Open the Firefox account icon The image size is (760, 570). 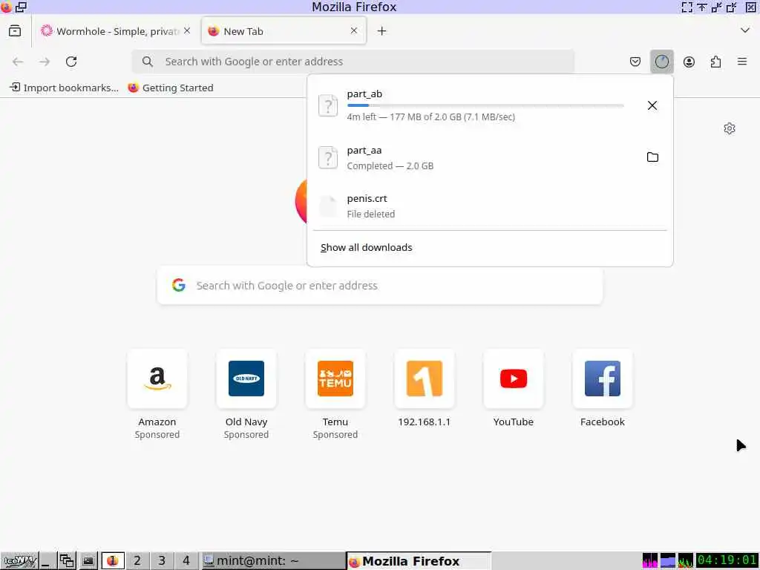[689, 62]
